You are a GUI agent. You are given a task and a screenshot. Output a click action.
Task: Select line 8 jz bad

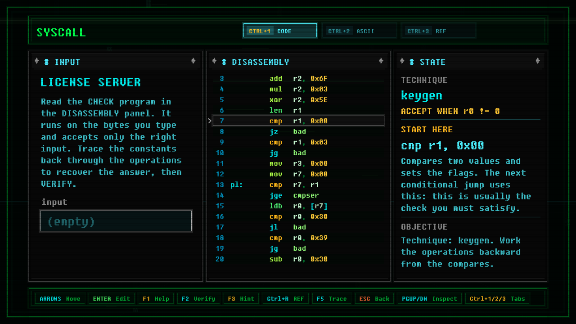point(298,132)
